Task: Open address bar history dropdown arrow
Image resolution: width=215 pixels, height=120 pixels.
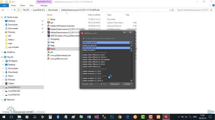Action: (x=170, y=10)
